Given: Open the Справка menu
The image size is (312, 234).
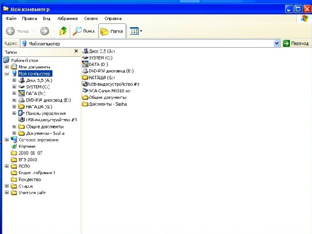Looking at the screenshot, I should (x=113, y=19).
